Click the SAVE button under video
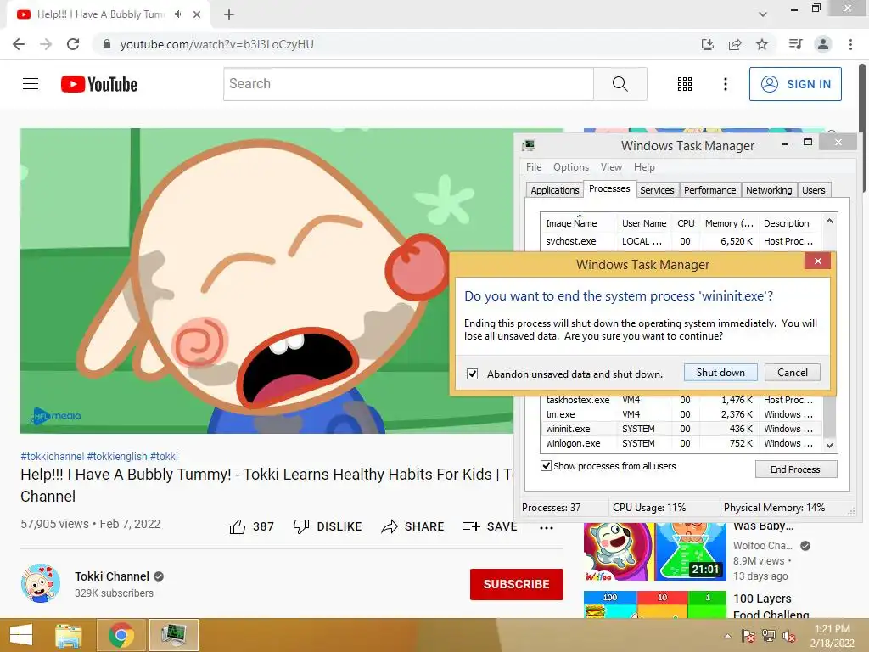 [x=490, y=526]
